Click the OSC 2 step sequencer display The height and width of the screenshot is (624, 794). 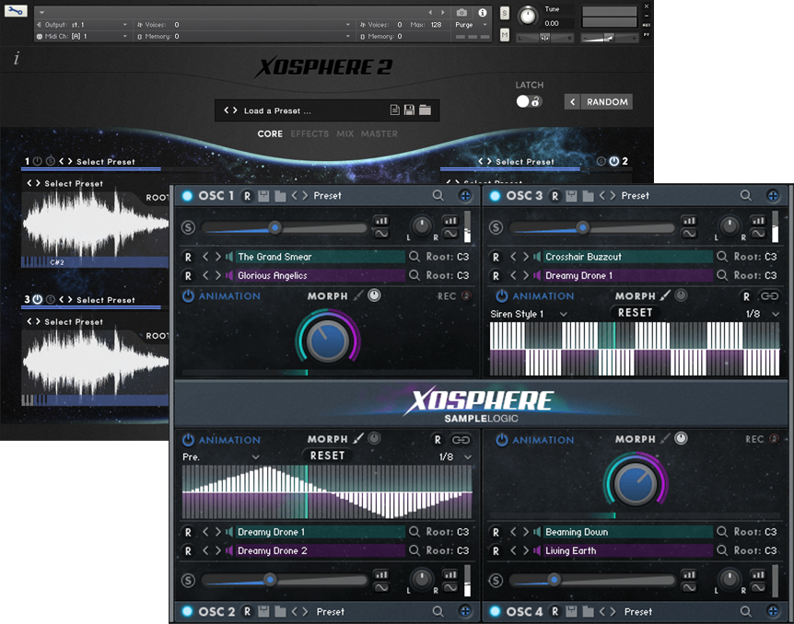coord(327,491)
